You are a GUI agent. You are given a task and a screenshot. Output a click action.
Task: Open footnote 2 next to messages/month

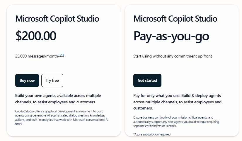coord(60,55)
